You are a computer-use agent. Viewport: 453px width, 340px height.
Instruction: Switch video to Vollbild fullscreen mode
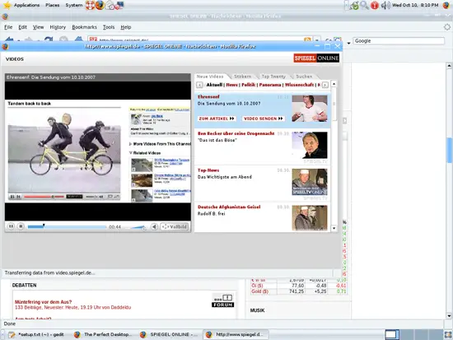pyautogui.click(x=175, y=226)
